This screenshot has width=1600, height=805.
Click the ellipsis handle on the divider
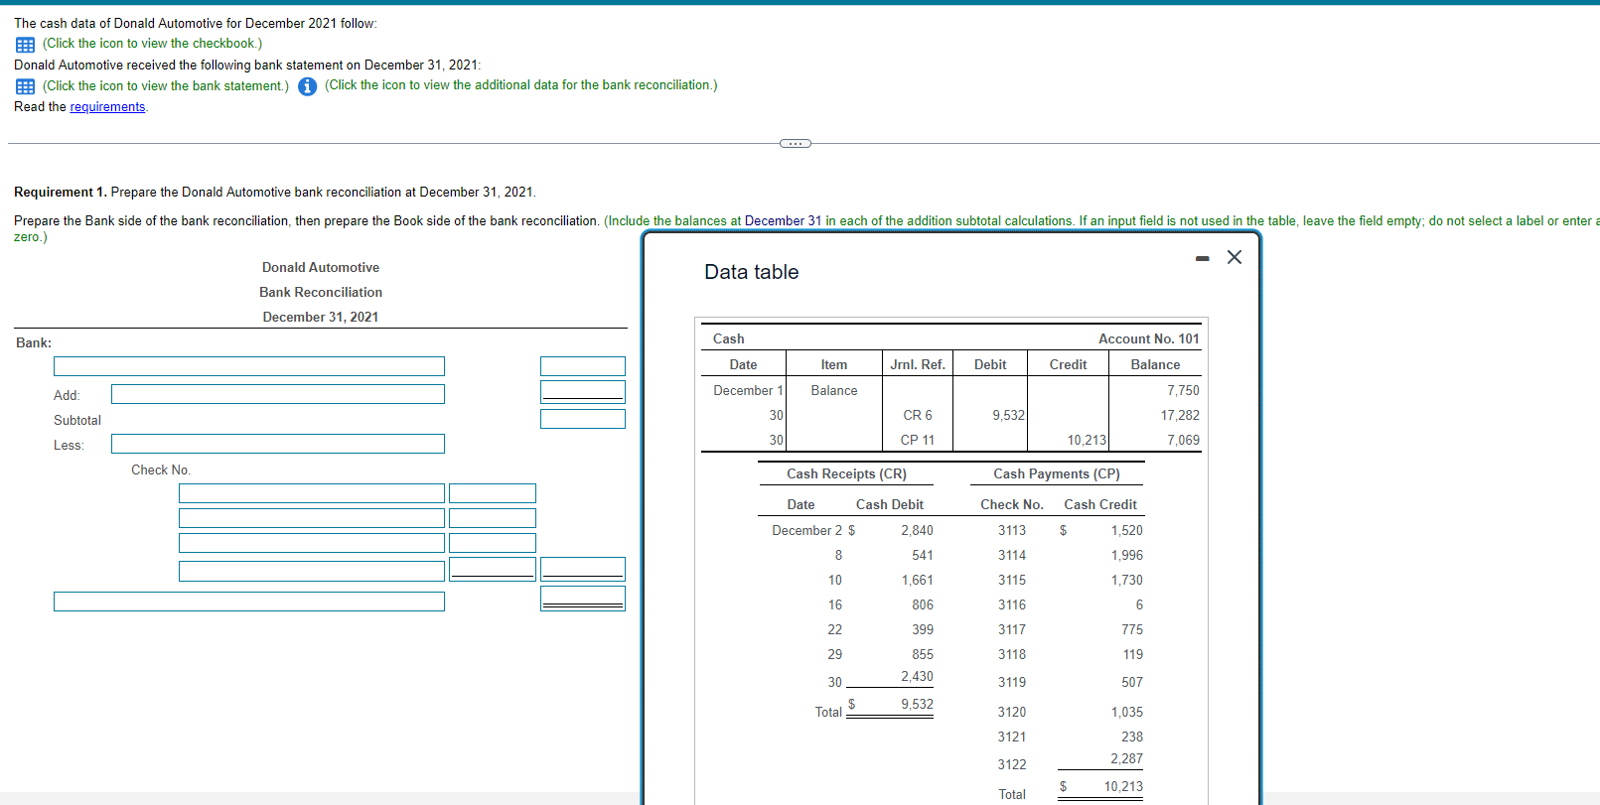[x=795, y=143]
